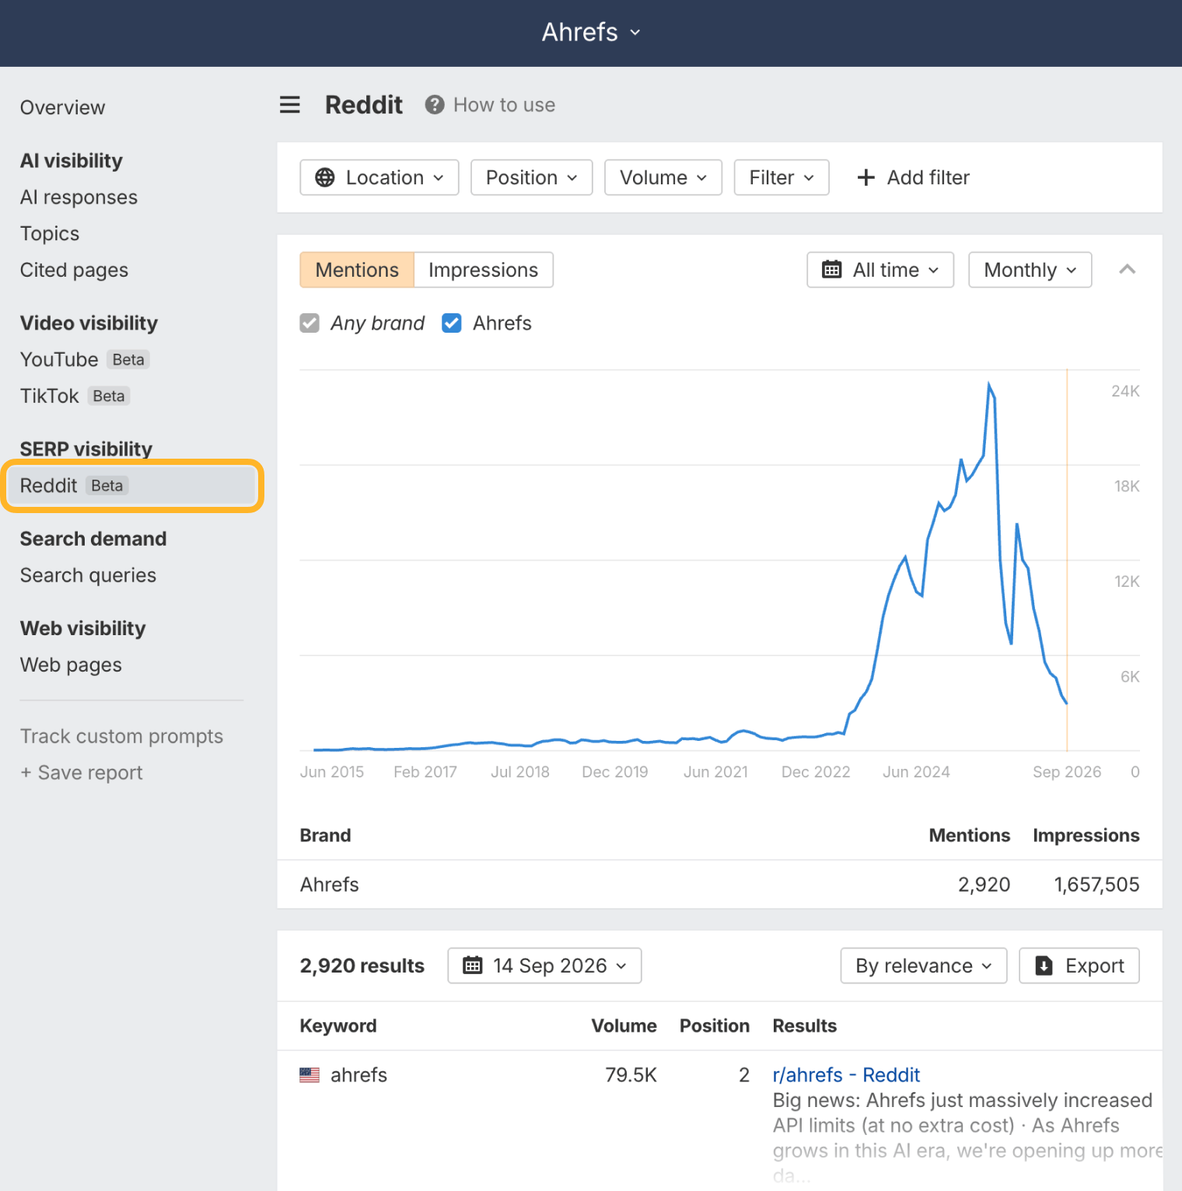Click the globe icon in Location filter
The height and width of the screenshot is (1191, 1182).
(325, 177)
